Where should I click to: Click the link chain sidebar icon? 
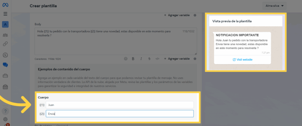coord(5,44)
